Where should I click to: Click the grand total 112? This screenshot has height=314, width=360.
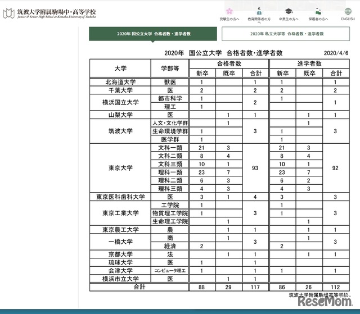point(335,287)
